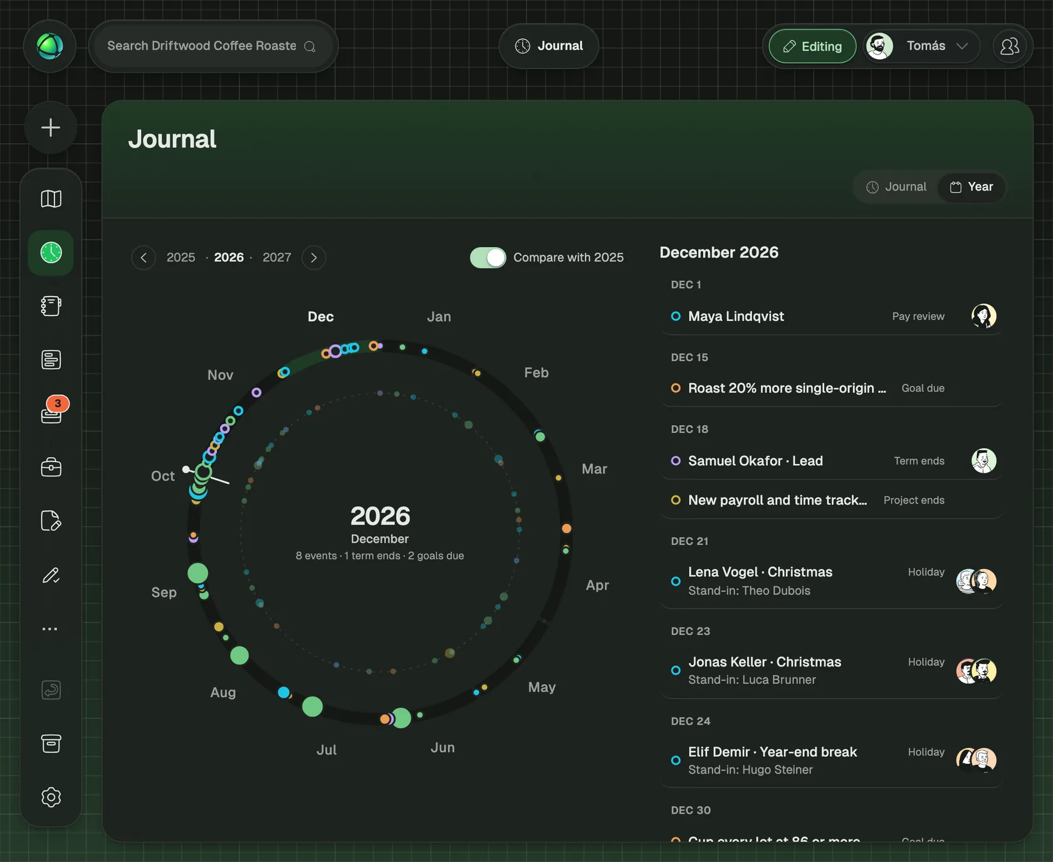The image size is (1053, 862).
Task: Click the Search Driftwood Coffee Roaste field
Action: [x=213, y=46]
